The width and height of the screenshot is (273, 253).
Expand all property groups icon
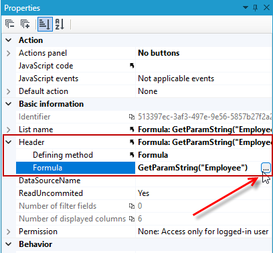25,24
